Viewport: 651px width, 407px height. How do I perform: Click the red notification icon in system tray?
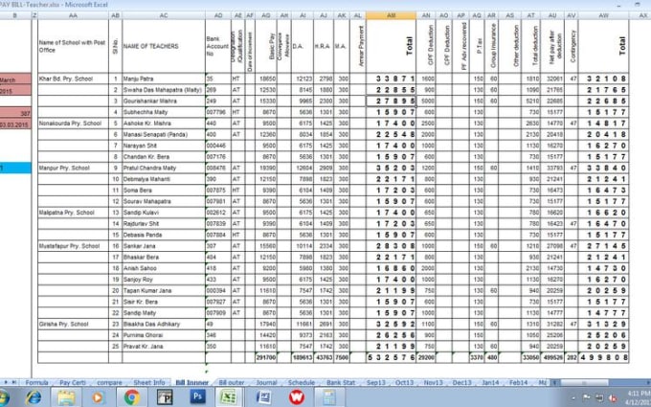pyautogui.click(x=613, y=398)
